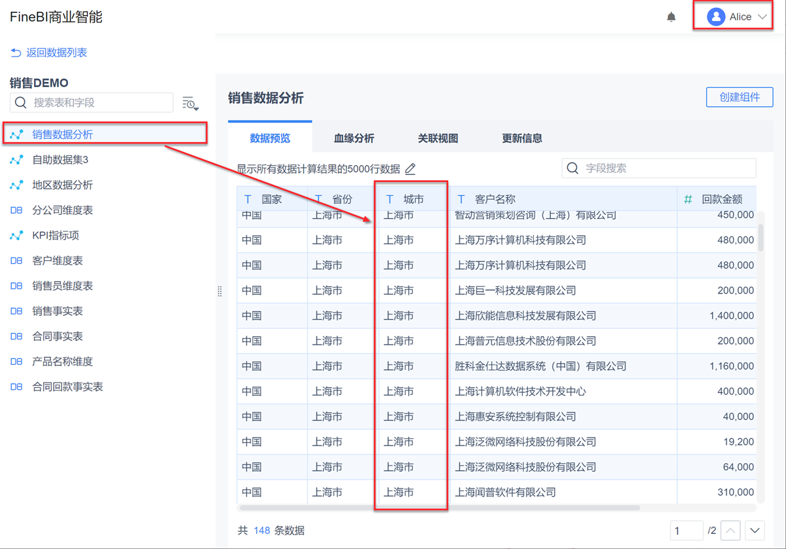
Task: Click cell 上海巨一科技发展有限公司
Action: (563, 290)
